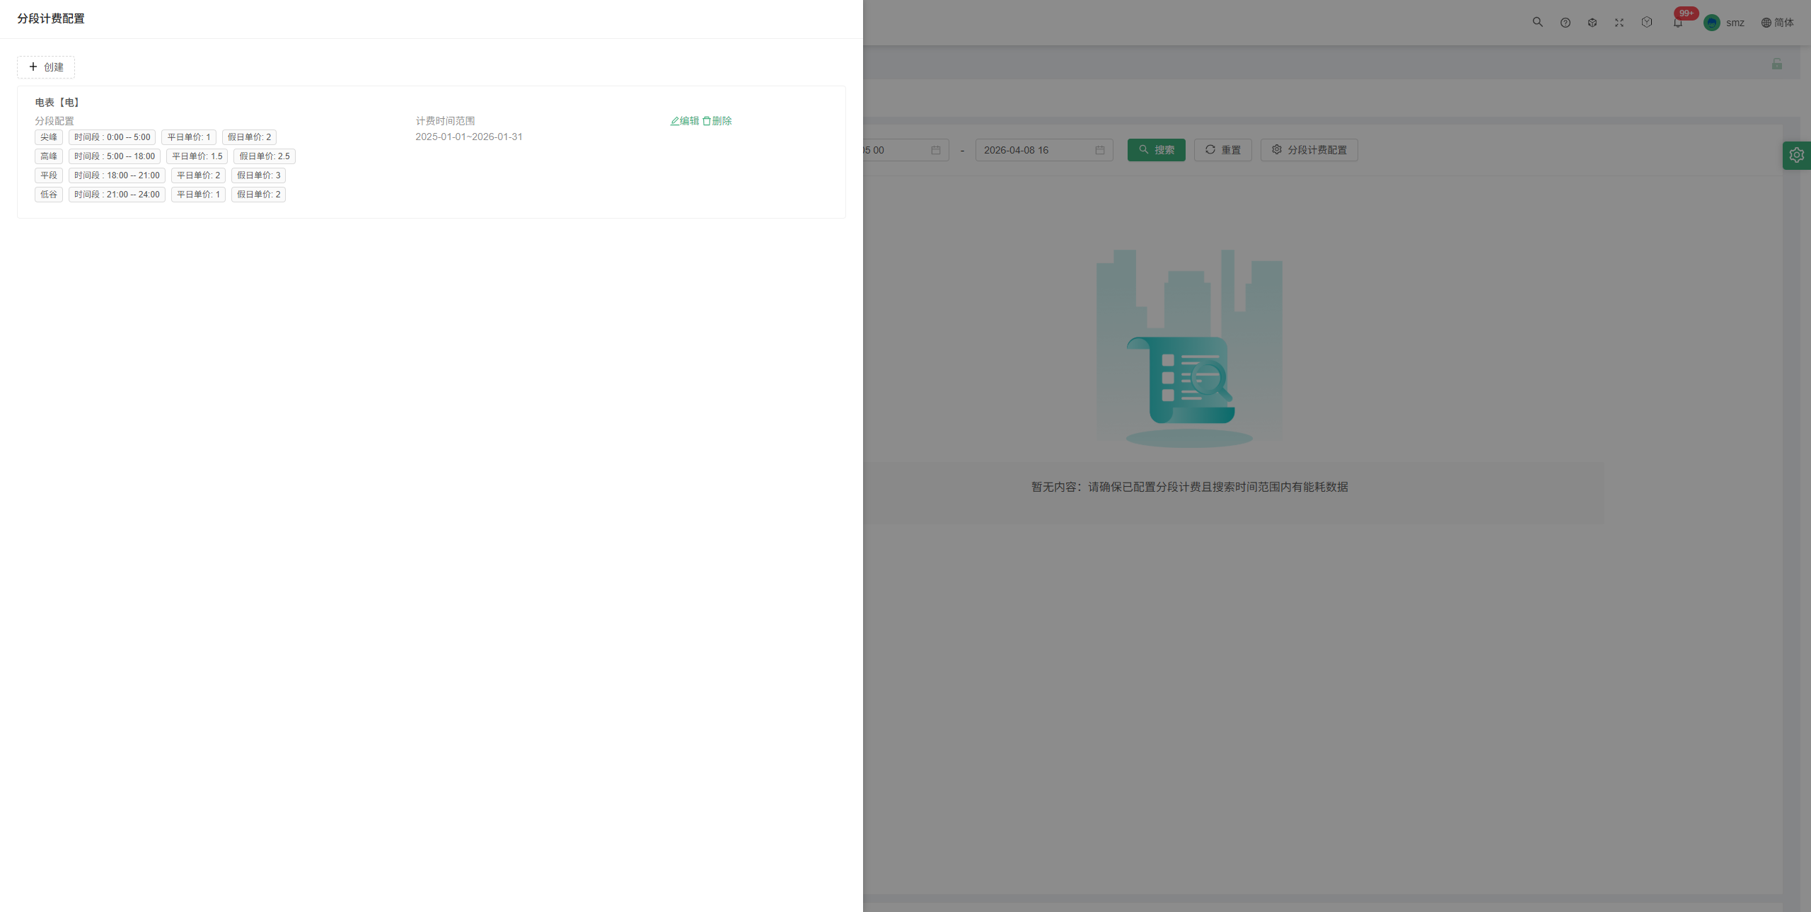Click the hexagon box icon beside bell

[1647, 23]
